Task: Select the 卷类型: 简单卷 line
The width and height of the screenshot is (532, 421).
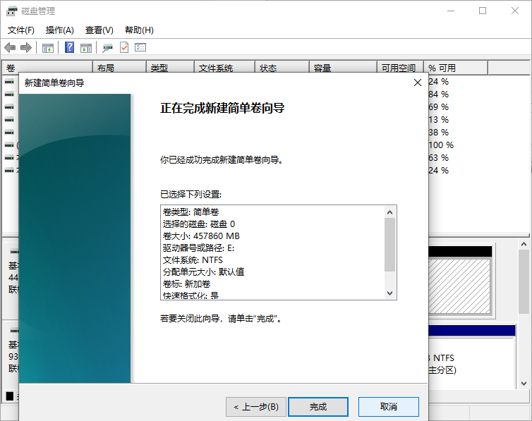Action: 191,212
